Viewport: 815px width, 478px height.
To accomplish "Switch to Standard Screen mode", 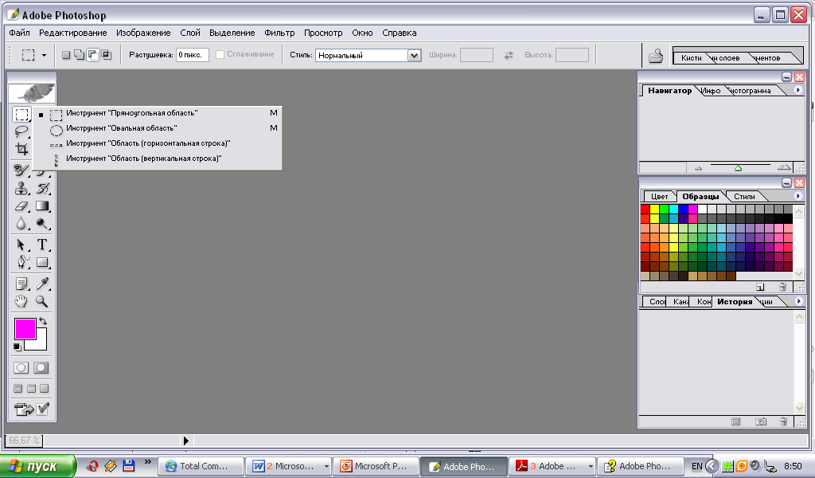I will pos(18,389).
